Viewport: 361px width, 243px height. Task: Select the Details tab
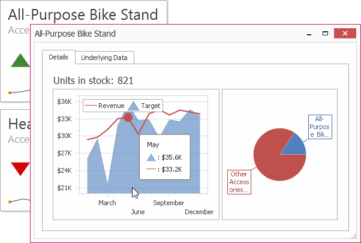pos(58,57)
